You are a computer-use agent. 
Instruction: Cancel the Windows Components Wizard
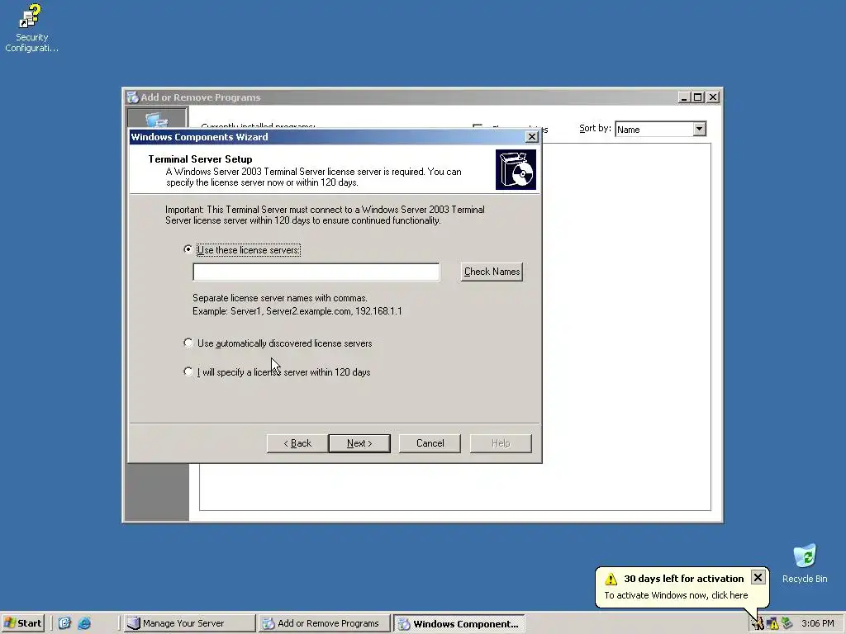tap(430, 443)
